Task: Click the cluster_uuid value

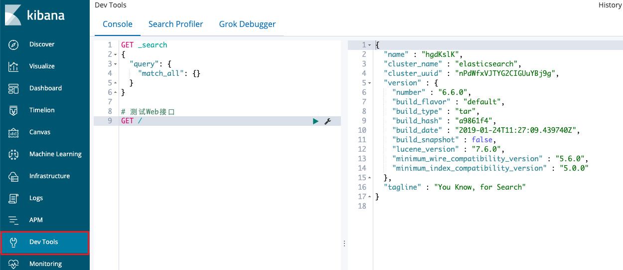Action: point(504,73)
